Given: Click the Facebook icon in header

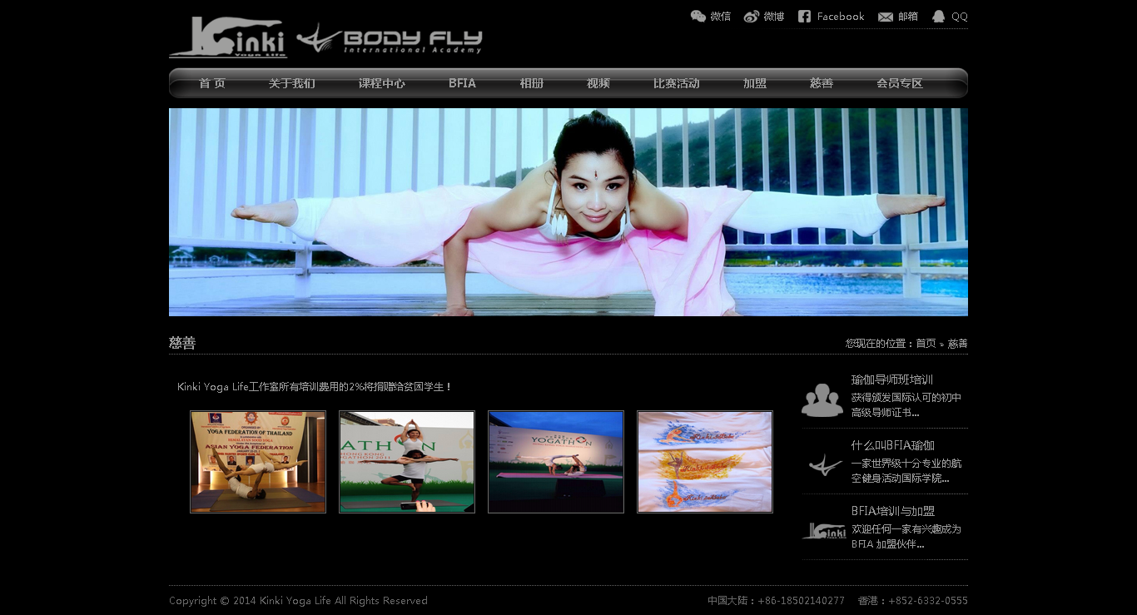Looking at the screenshot, I should (804, 17).
